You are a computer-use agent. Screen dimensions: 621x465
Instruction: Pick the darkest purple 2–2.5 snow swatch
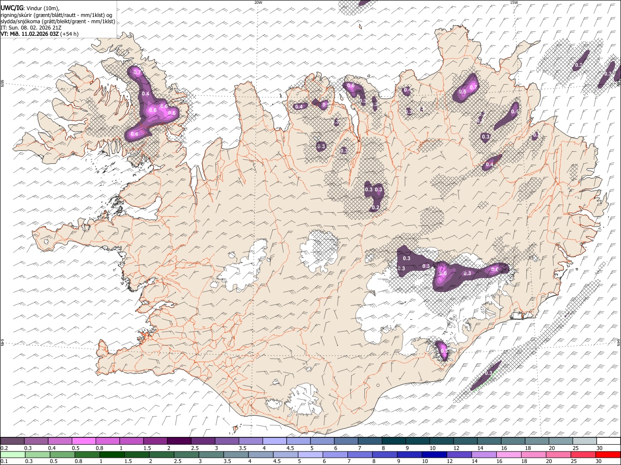coord(179,441)
